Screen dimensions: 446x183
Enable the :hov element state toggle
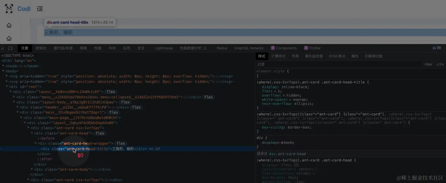(428, 64)
